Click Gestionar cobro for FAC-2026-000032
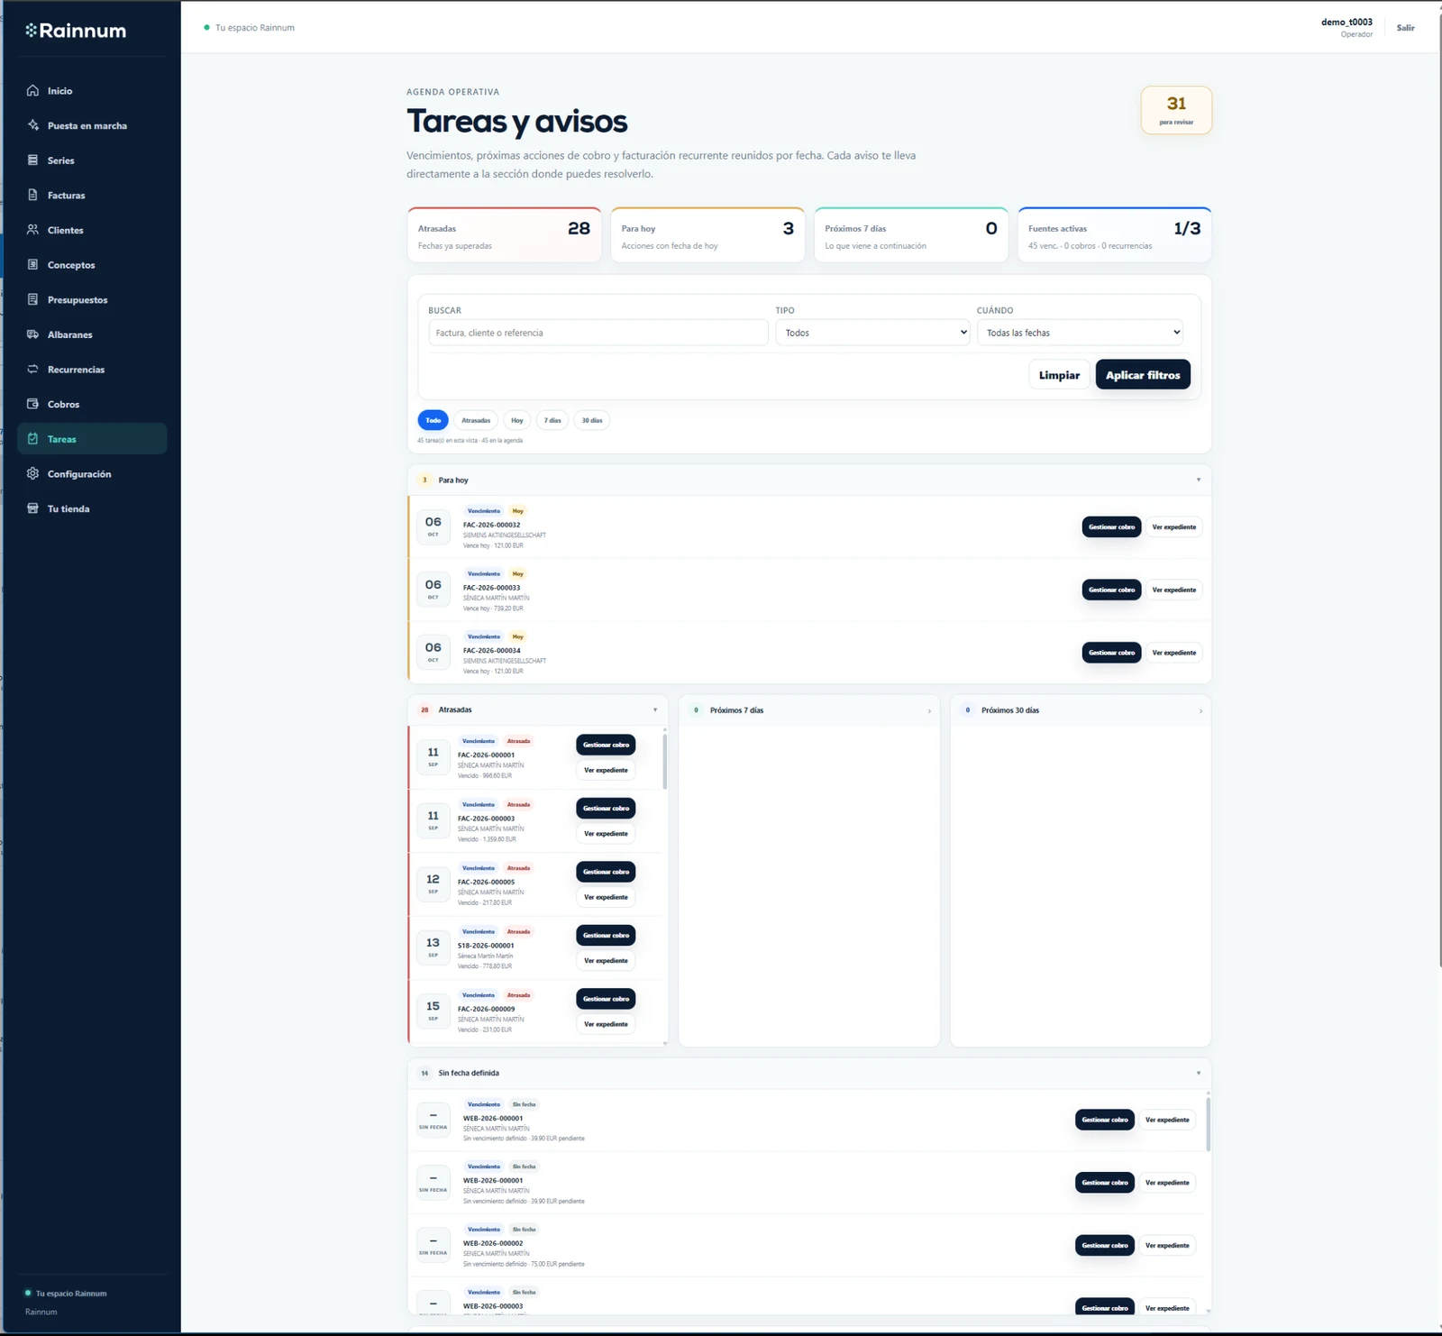Viewport: 1442px width, 1336px height. click(1111, 526)
